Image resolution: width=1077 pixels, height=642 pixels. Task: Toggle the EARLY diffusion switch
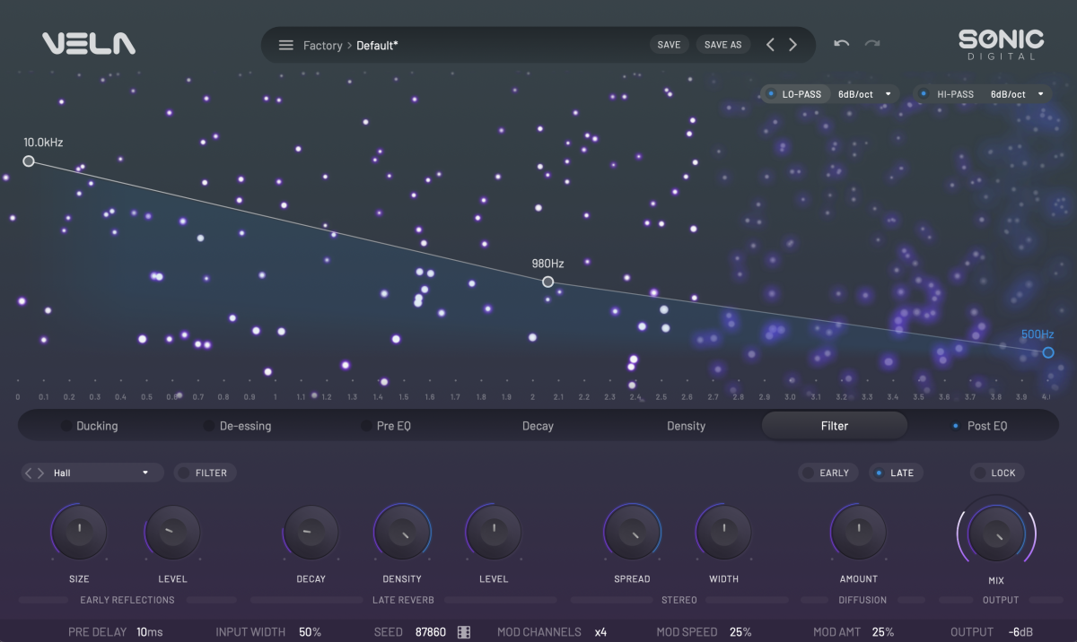coord(827,473)
